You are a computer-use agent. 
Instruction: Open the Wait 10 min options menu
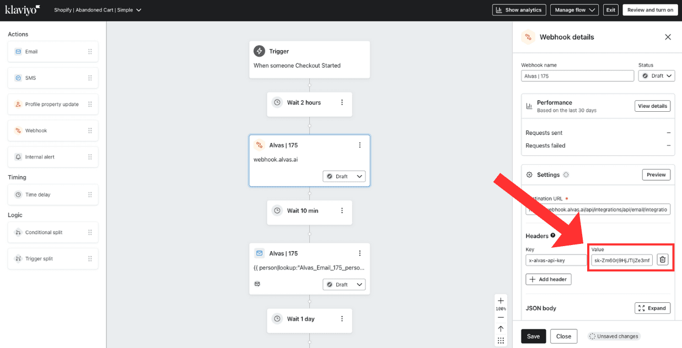342,210
